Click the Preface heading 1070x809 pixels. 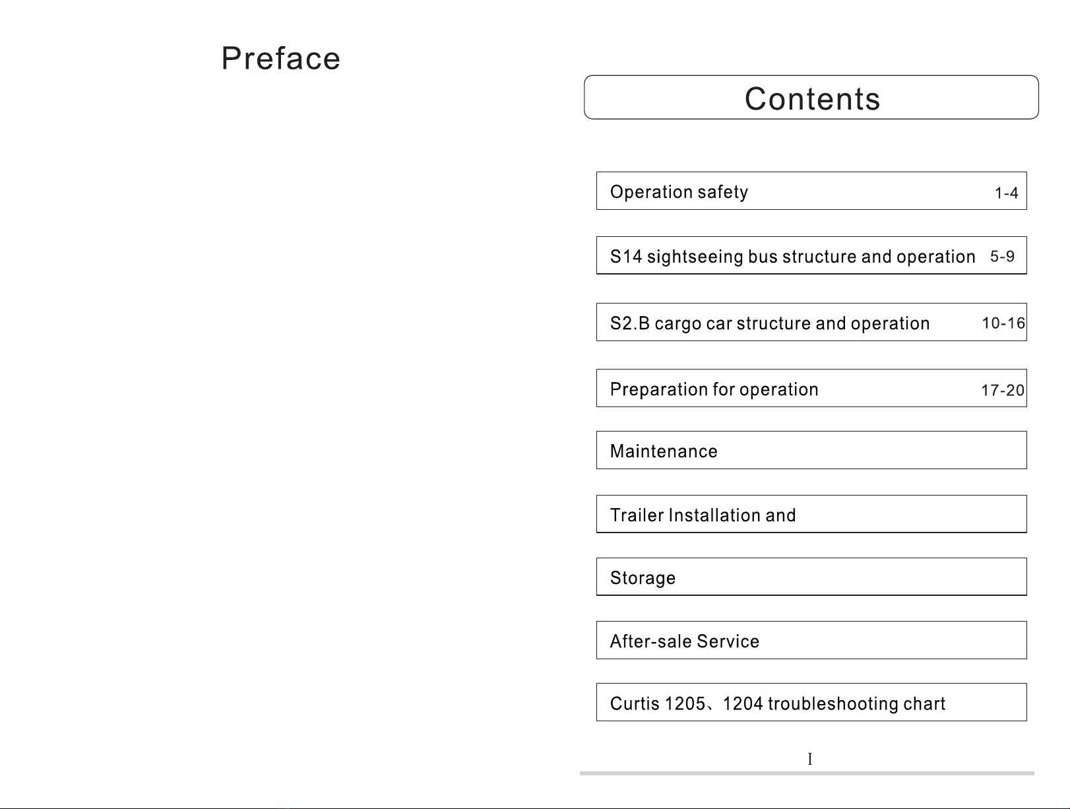(281, 58)
